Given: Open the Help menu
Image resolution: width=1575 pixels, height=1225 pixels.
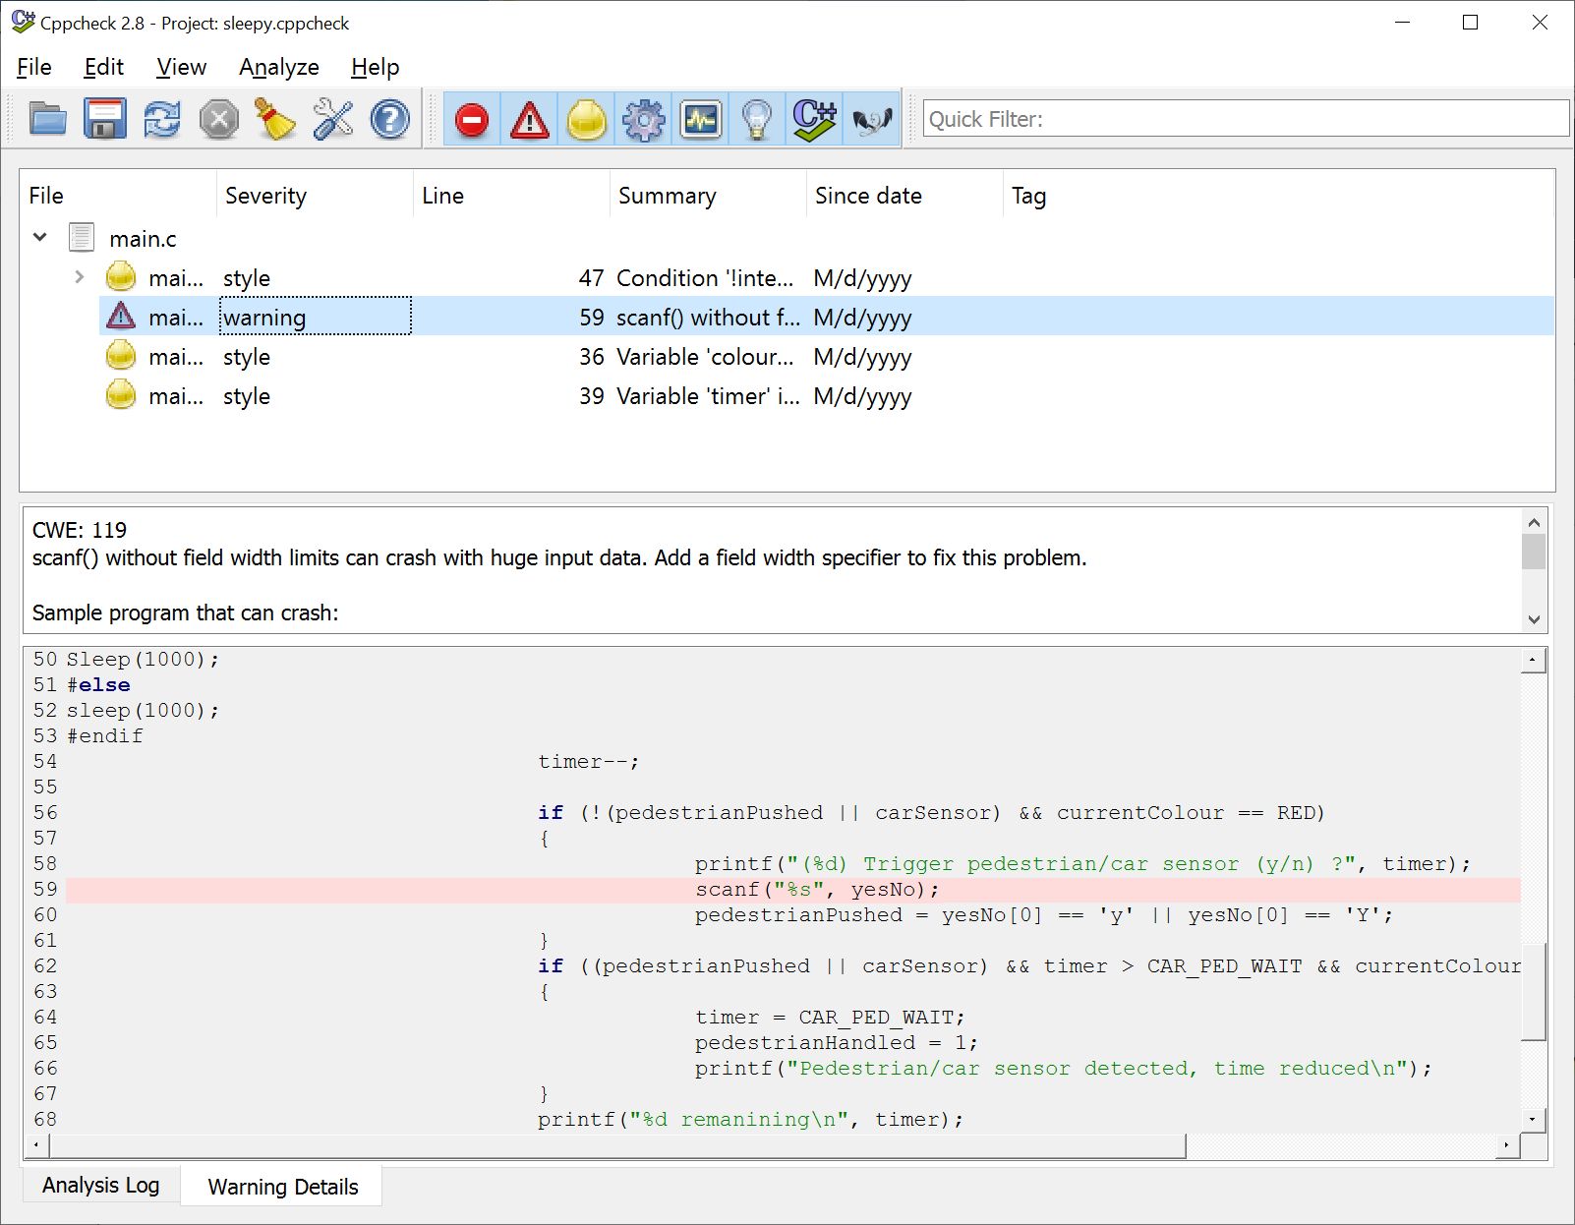Looking at the screenshot, I should pyautogui.click(x=376, y=67).
